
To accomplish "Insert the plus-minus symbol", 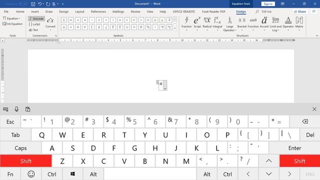I will click(63, 20).
